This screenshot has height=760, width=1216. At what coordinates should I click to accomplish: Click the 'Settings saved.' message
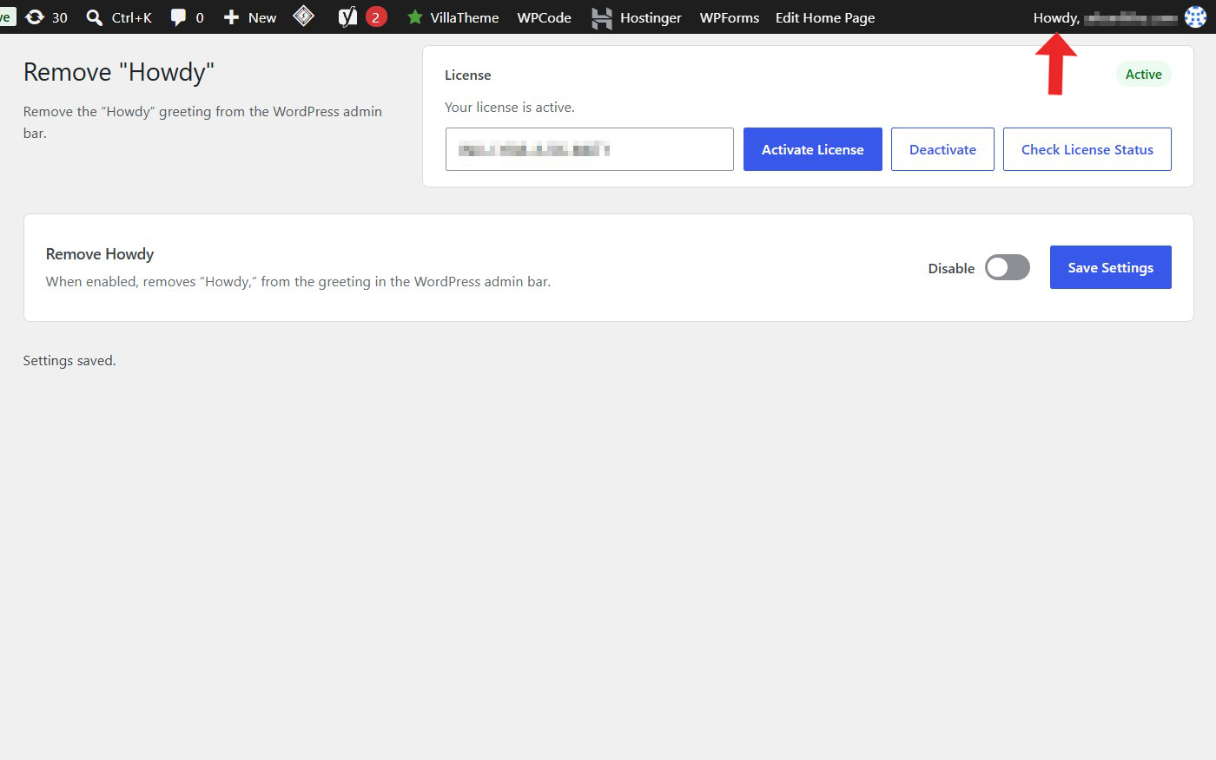click(x=69, y=361)
